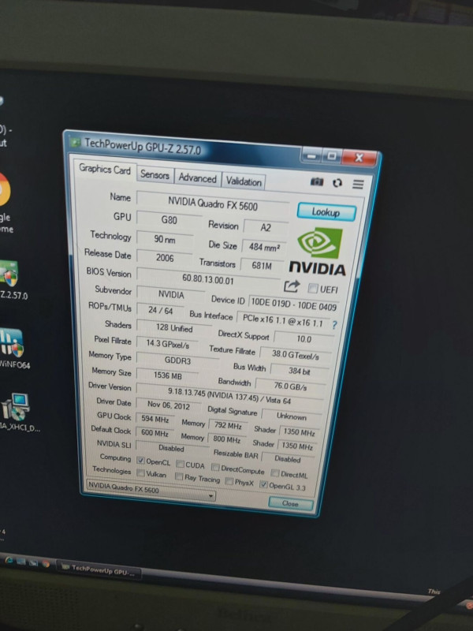Click the TechPowerUp GPU-Z taskbar button
Viewport: 473px width, 631px height.
[x=99, y=569]
